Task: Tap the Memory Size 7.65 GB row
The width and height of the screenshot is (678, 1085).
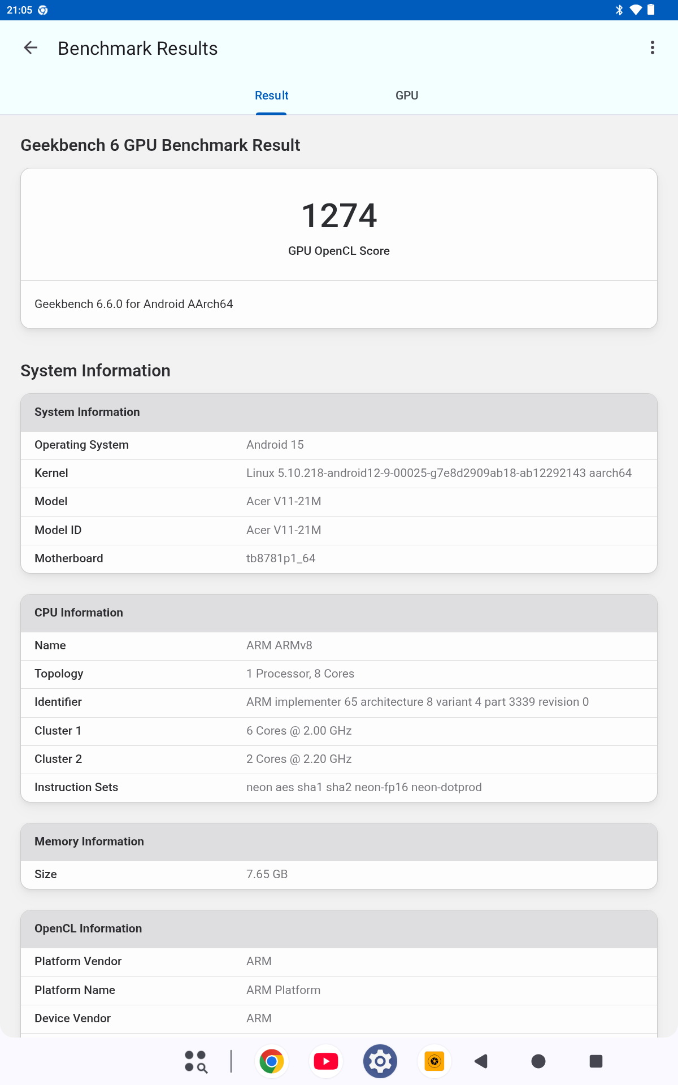Action: click(x=339, y=875)
